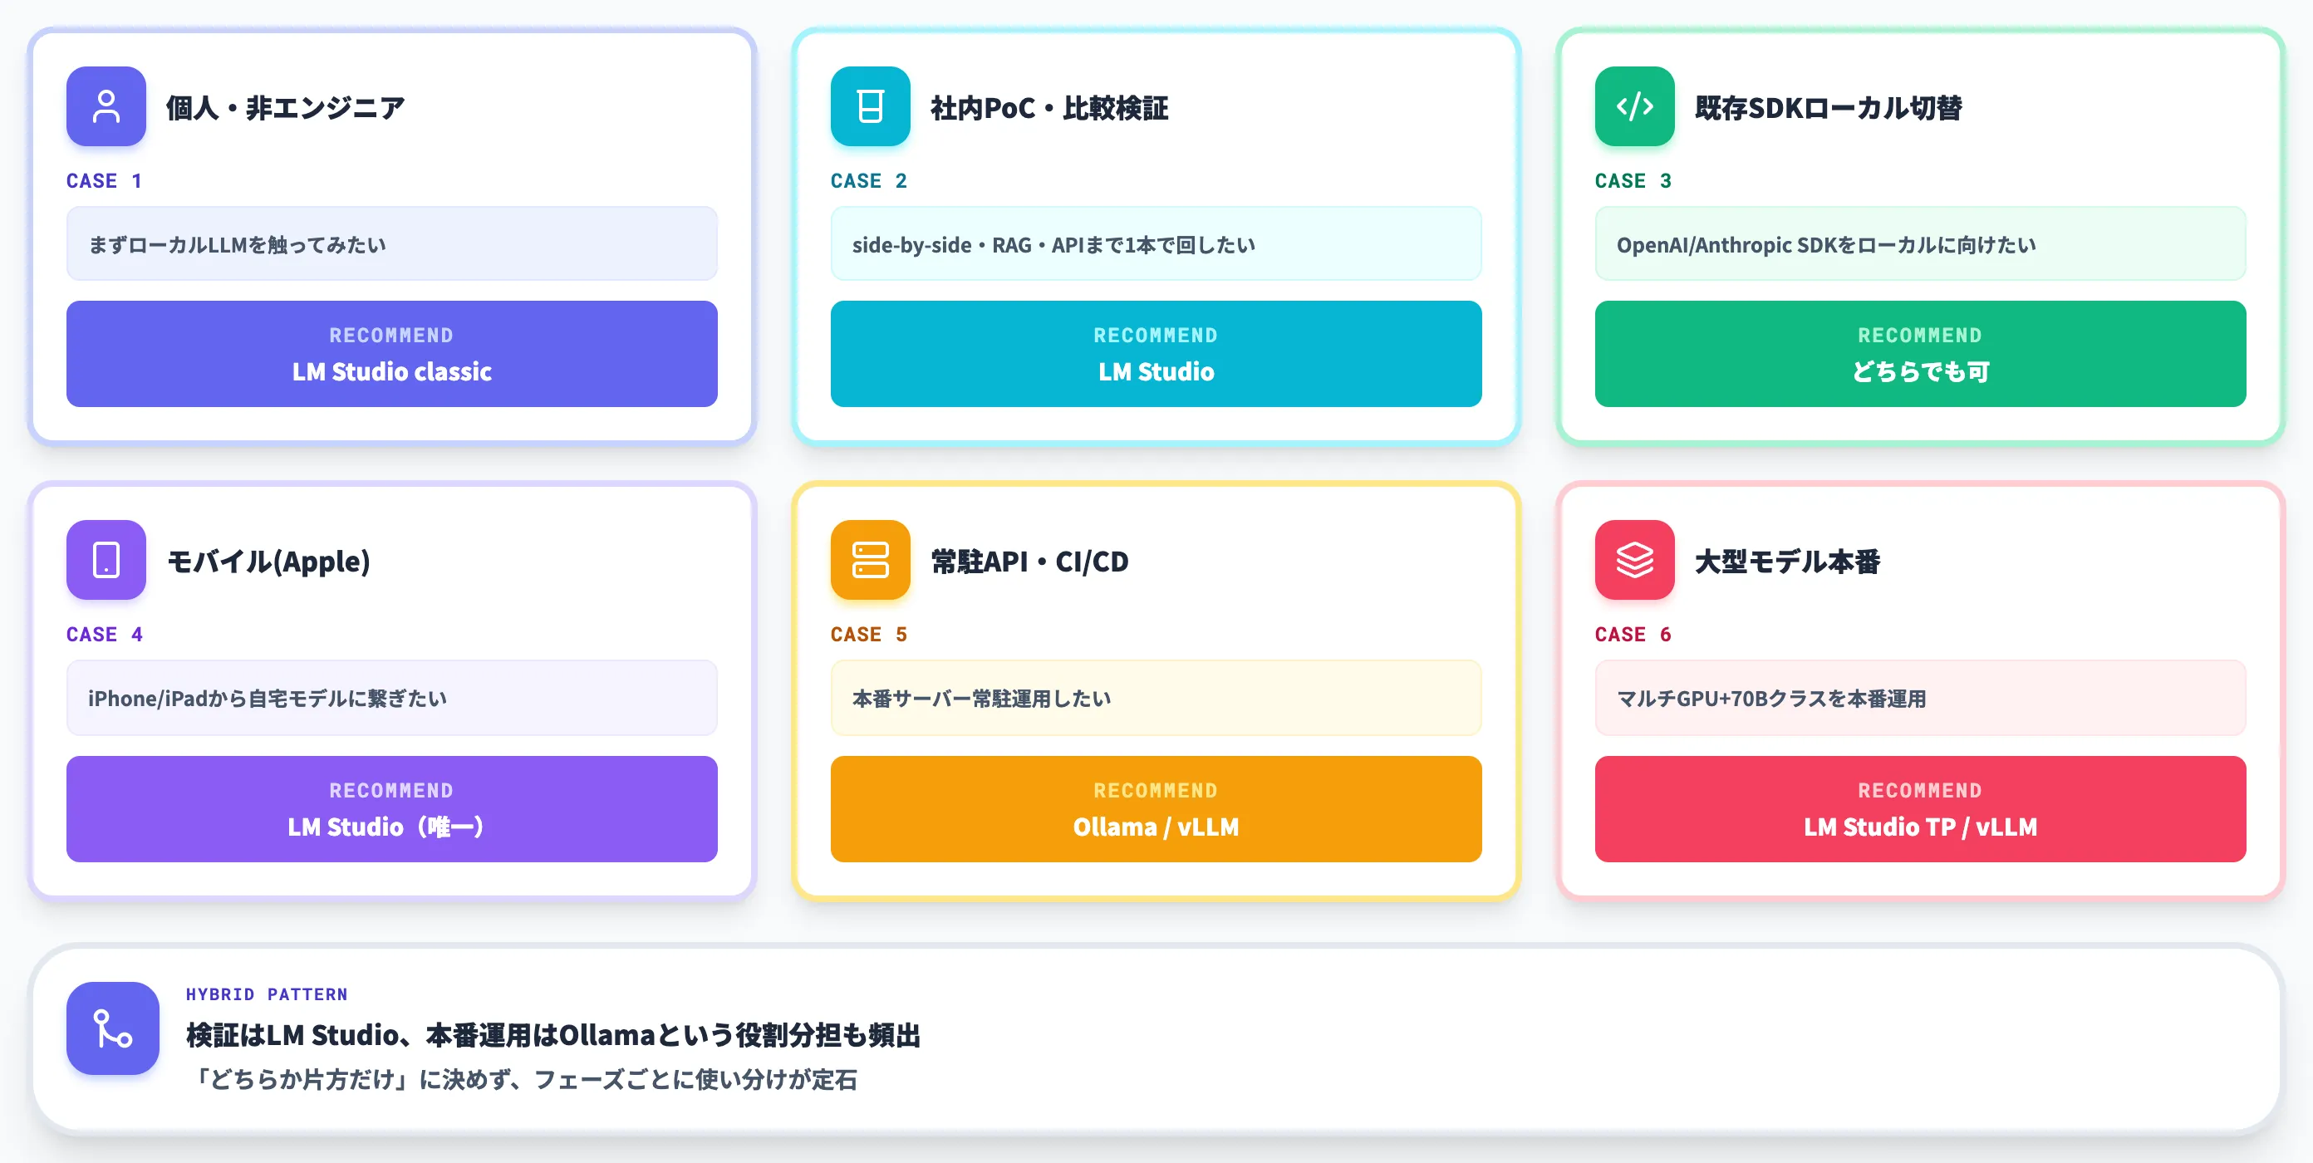The image size is (2313, 1163).
Task: Click the code brackets icon for 既存SDKローカル切替
Action: [1634, 106]
